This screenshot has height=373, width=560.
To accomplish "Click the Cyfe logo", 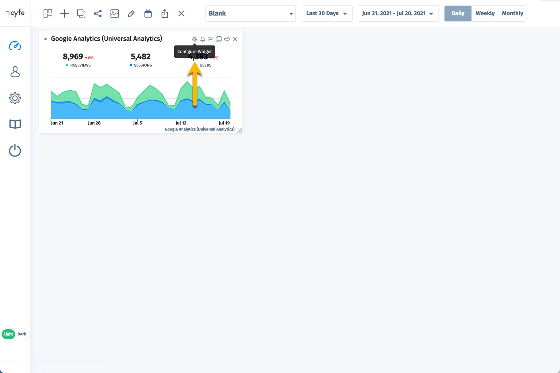I will tap(15, 13).
